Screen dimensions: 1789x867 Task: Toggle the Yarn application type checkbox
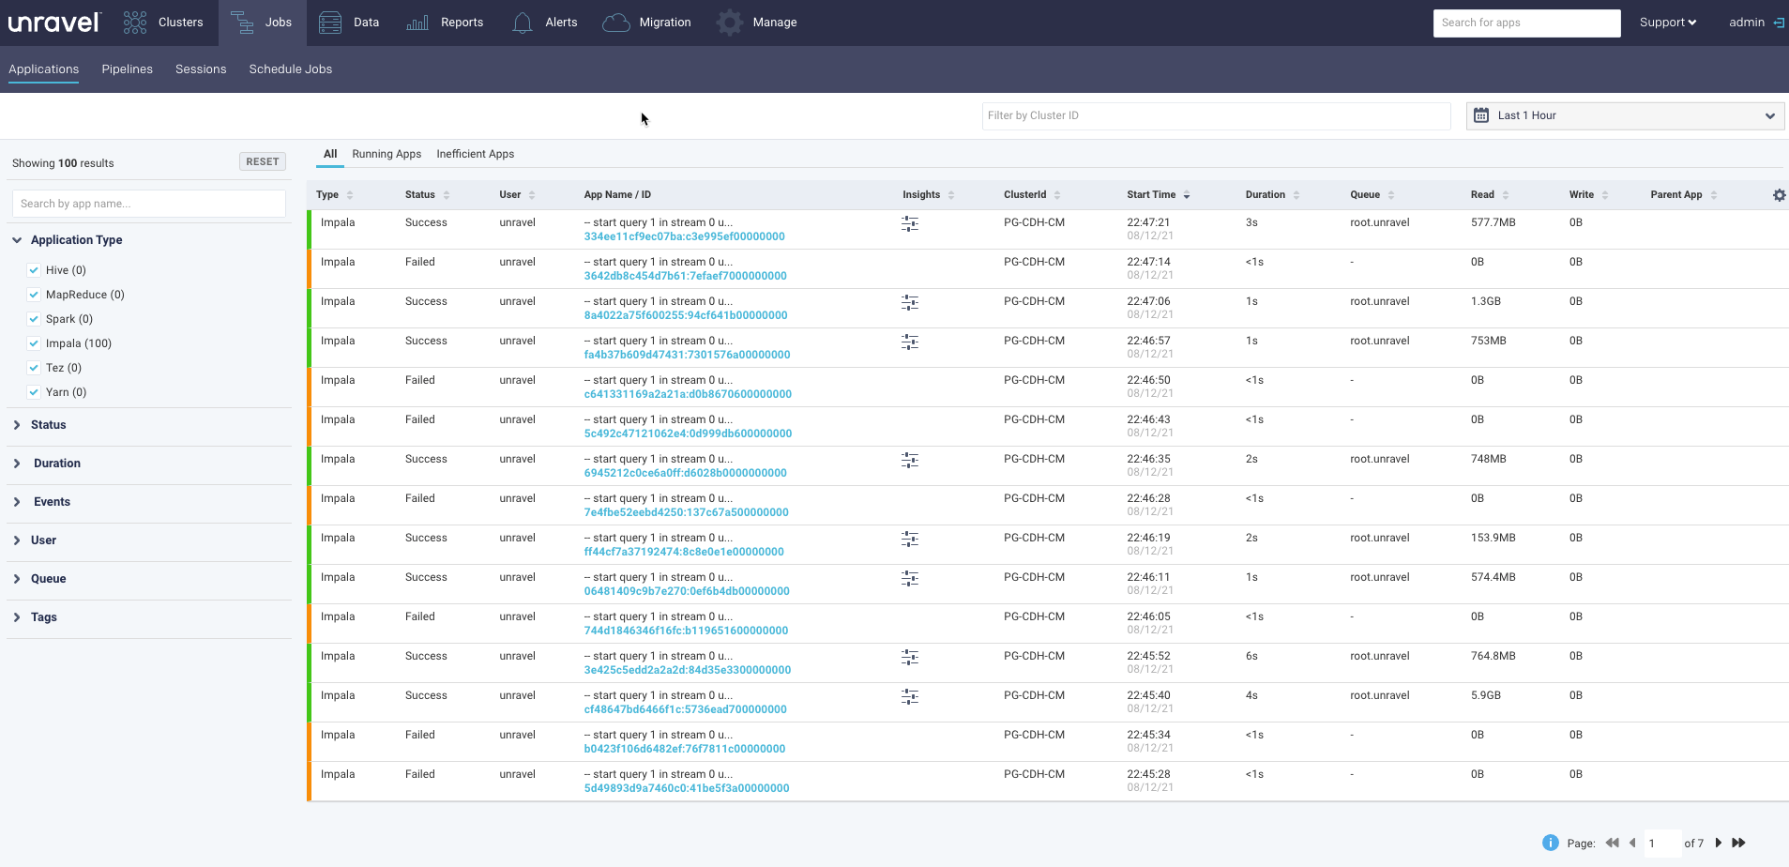34,392
